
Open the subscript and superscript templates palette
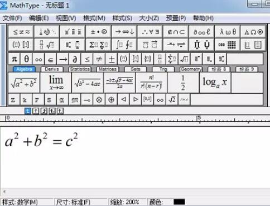(73, 45)
